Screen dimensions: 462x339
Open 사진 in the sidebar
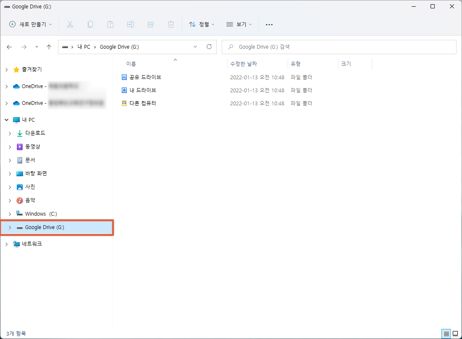(x=30, y=187)
